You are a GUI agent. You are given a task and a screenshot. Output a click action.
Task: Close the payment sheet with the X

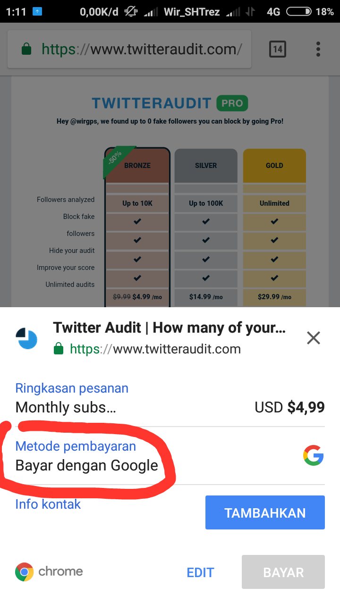click(x=314, y=338)
